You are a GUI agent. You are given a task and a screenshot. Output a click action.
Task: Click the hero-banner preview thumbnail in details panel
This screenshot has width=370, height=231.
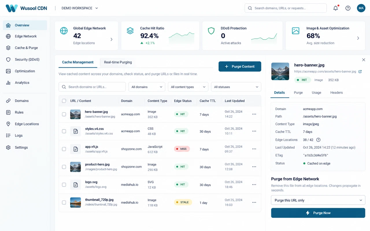[280, 71]
